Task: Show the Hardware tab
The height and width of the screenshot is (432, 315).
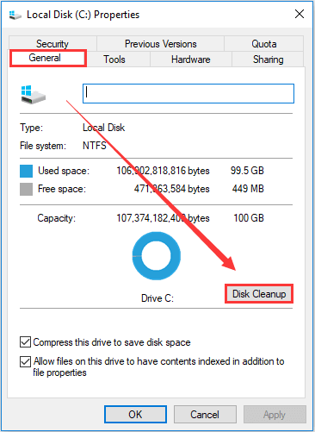Action: (x=191, y=59)
